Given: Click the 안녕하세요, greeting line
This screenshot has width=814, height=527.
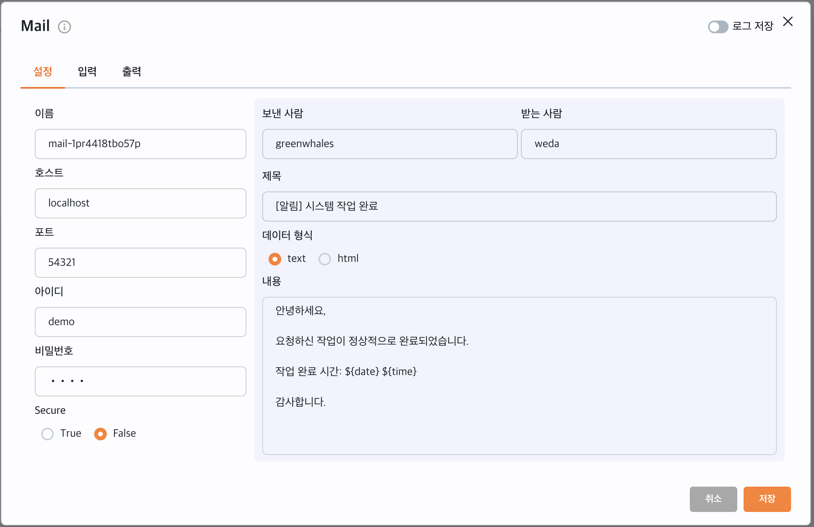Looking at the screenshot, I should coord(301,311).
